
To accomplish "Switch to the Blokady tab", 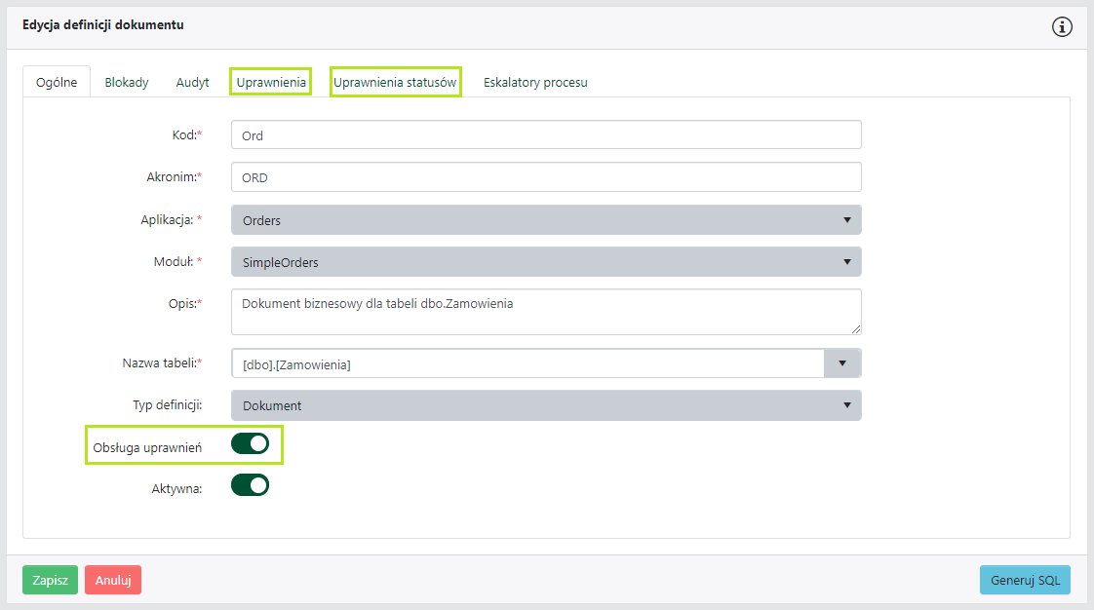I will tap(127, 83).
